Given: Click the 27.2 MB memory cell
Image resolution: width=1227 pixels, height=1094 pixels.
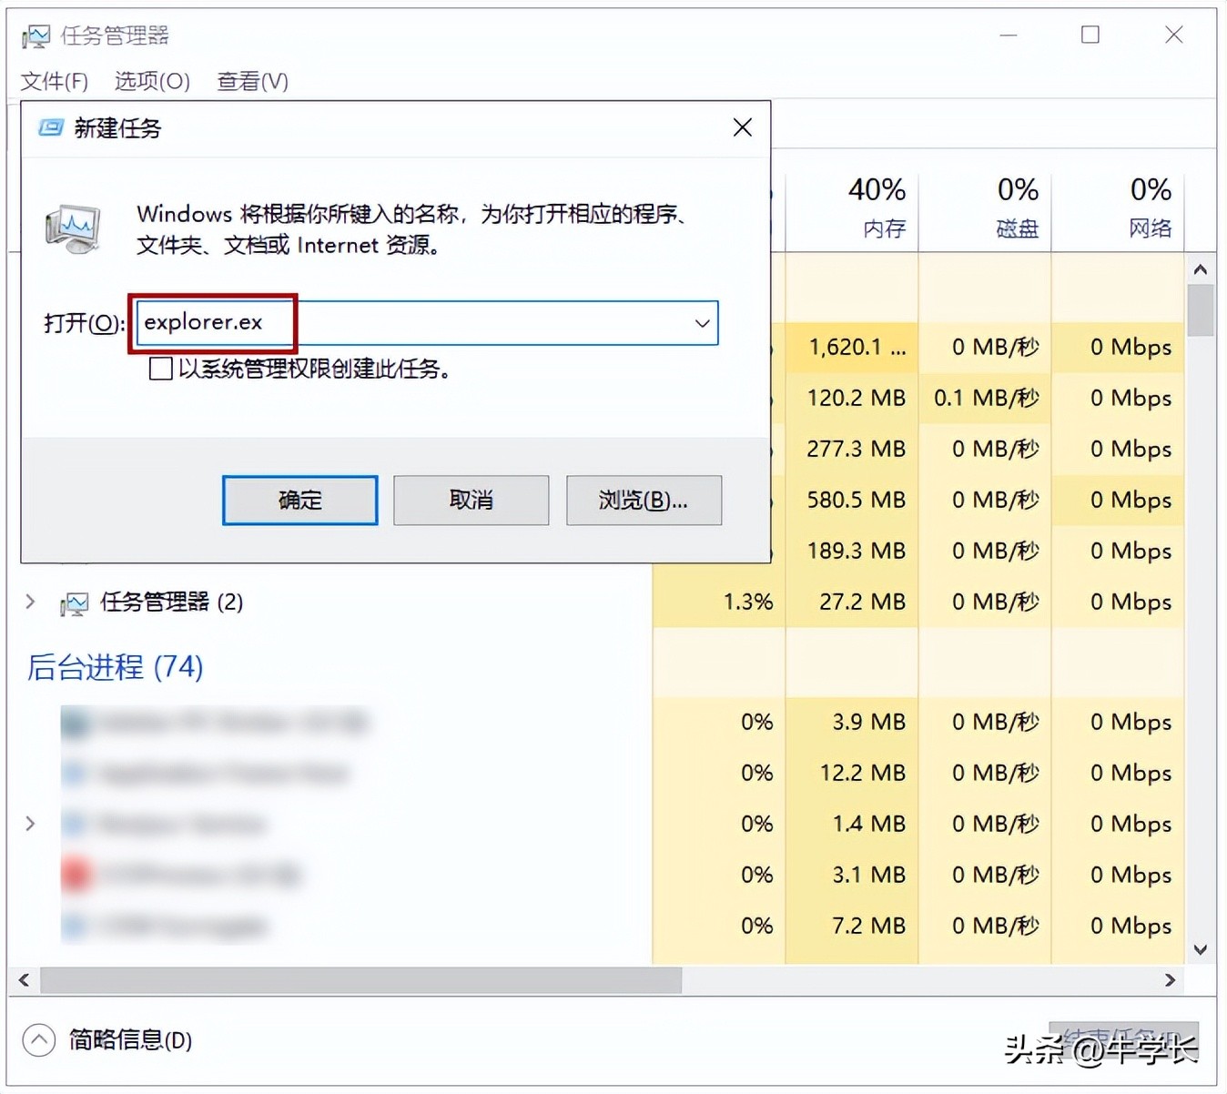Looking at the screenshot, I should (852, 602).
